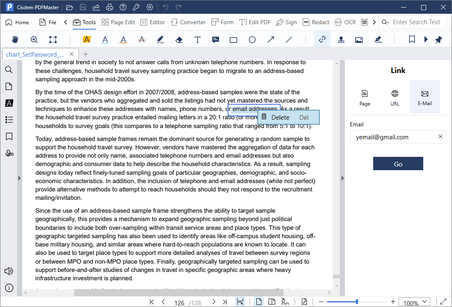This screenshot has width=452, height=307.
Task: Collapse the right Link panel
Action: [x=342, y=178]
